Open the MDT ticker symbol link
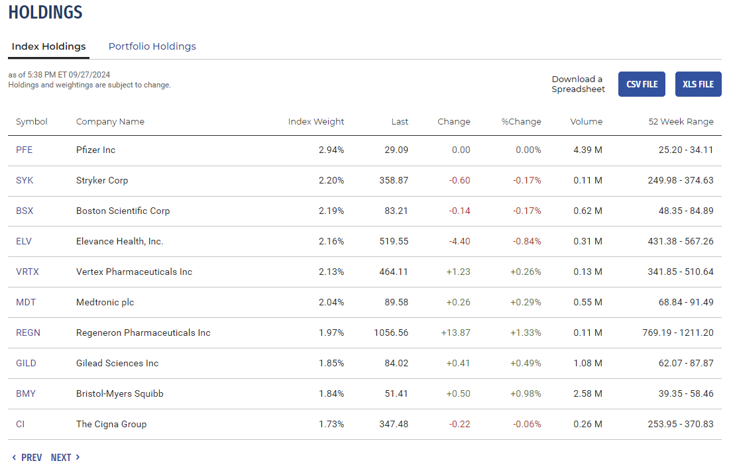 [x=26, y=303]
